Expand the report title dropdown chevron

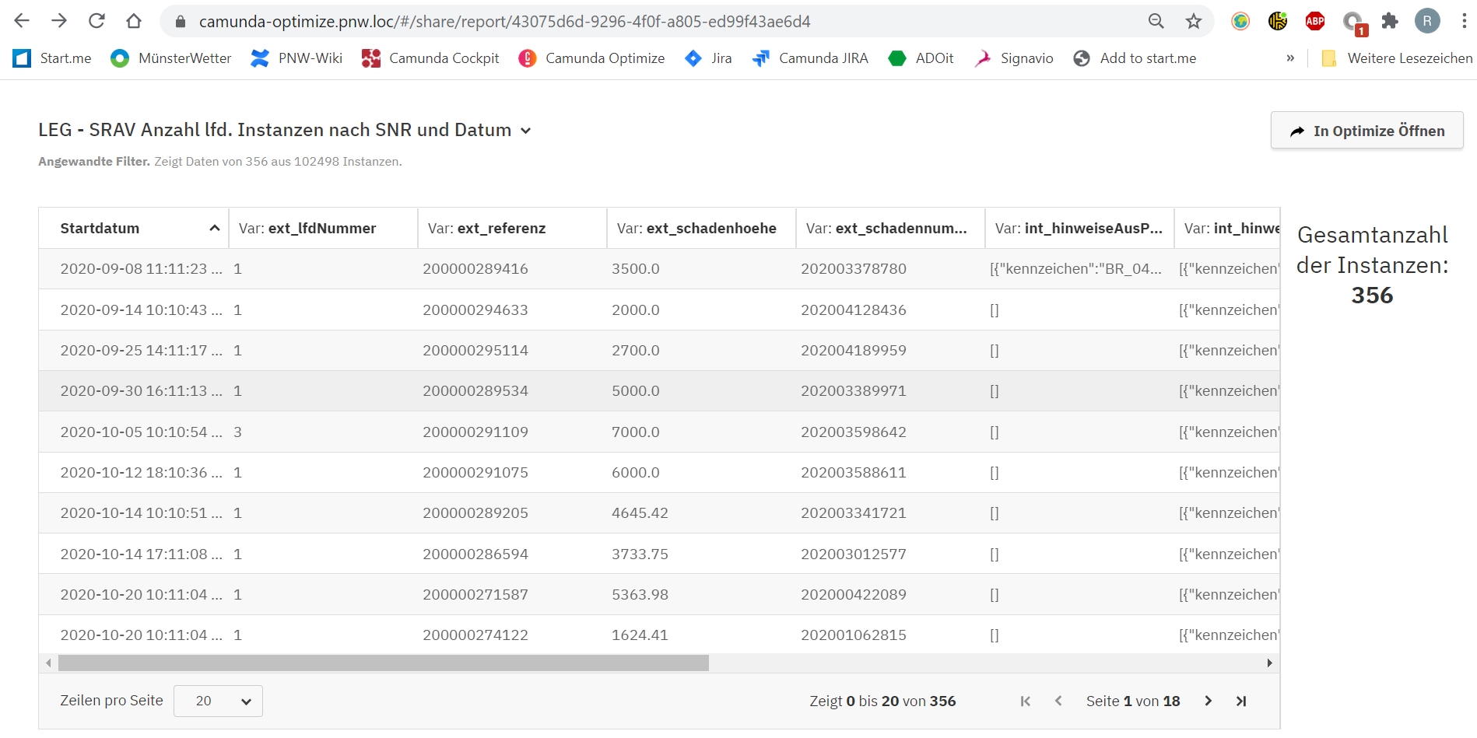coord(526,131)
